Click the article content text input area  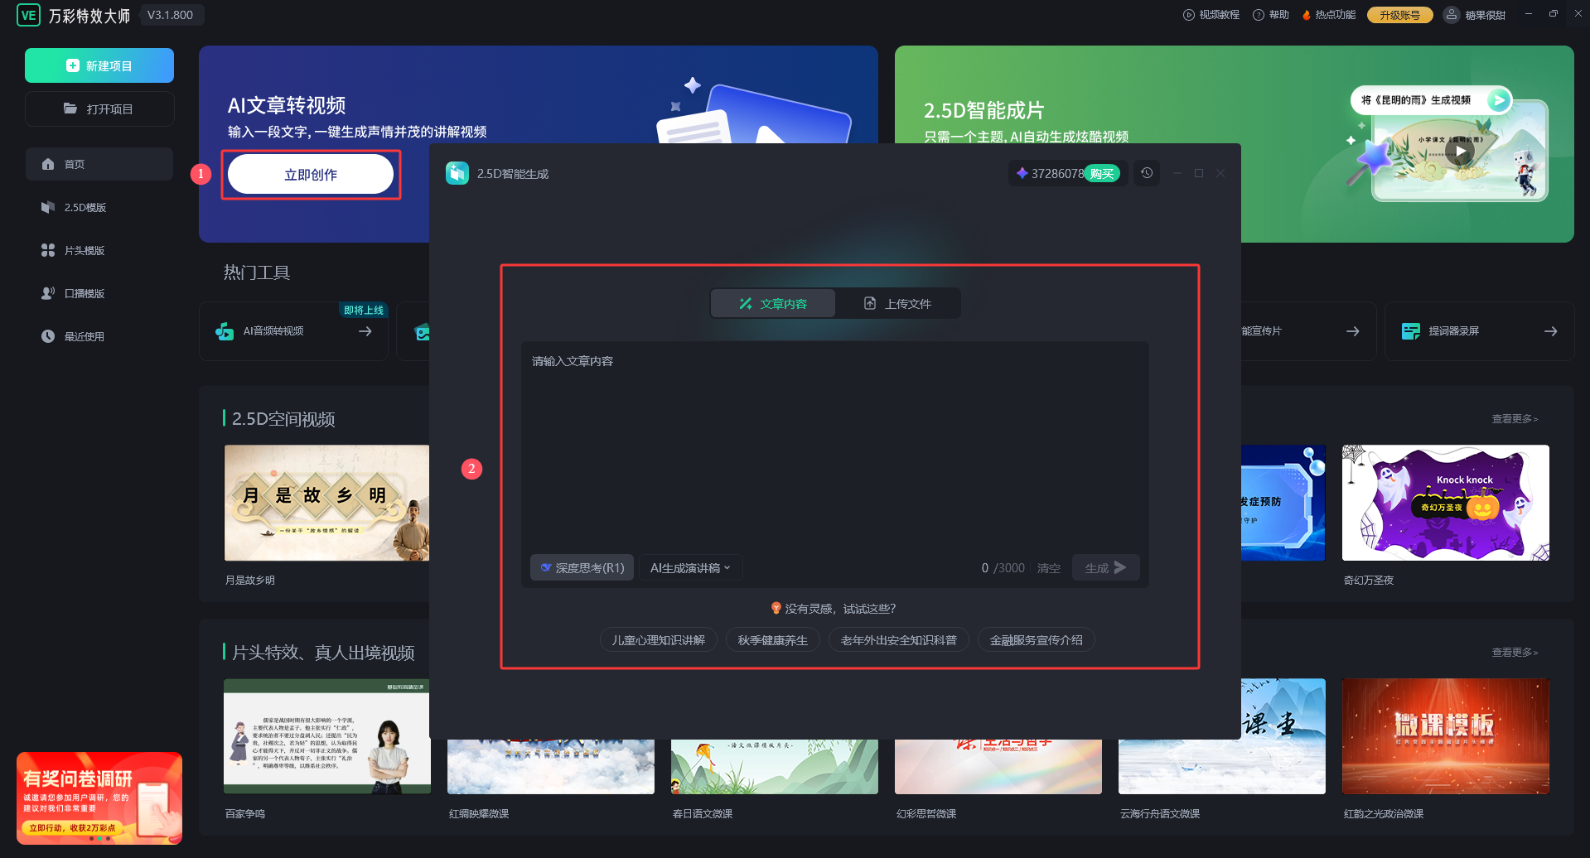click(834, 447)
